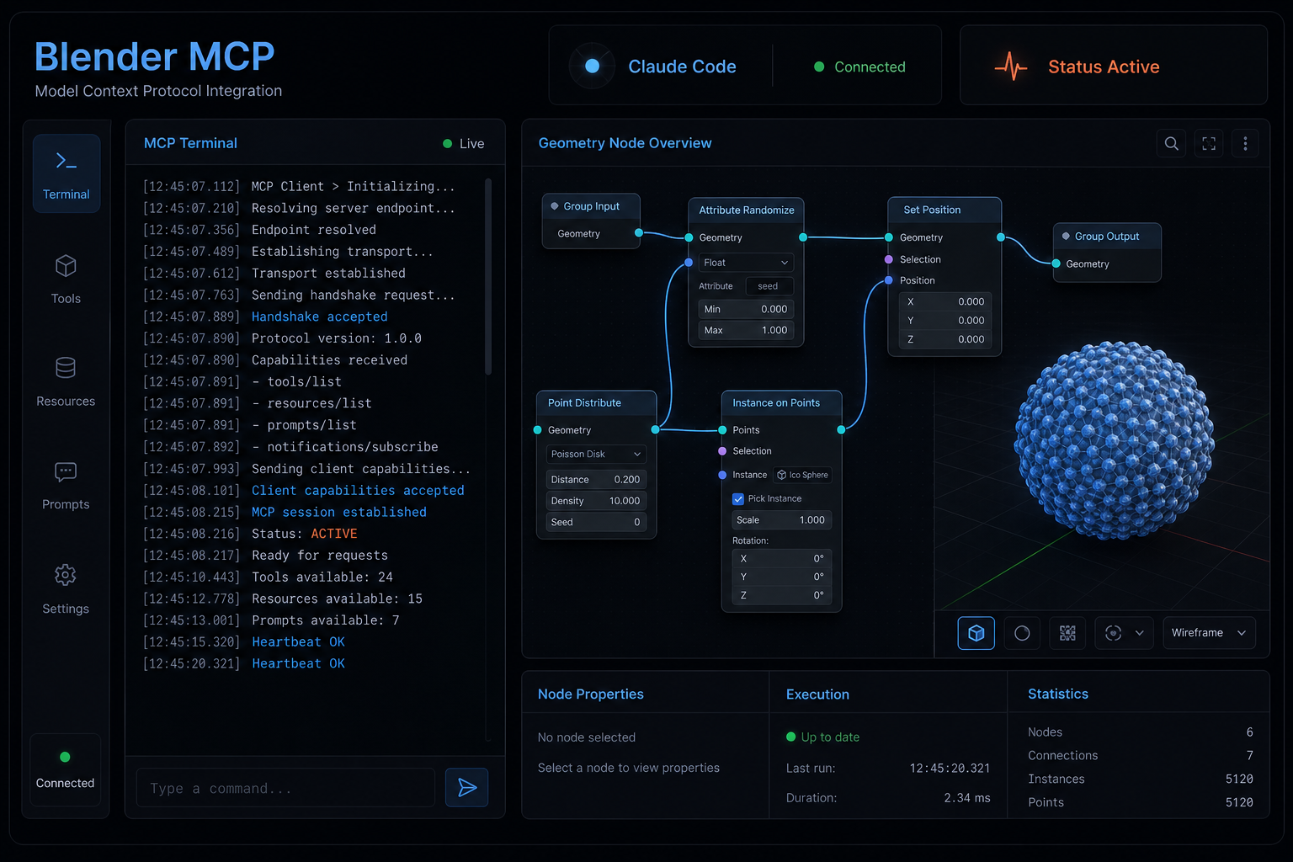Image resolution: width=1293 pixels, height=862 pixels.
Task: Open the three-dot menu in Geometry Node Overview
Action: pyautogui.click(x=1245, y=144)
